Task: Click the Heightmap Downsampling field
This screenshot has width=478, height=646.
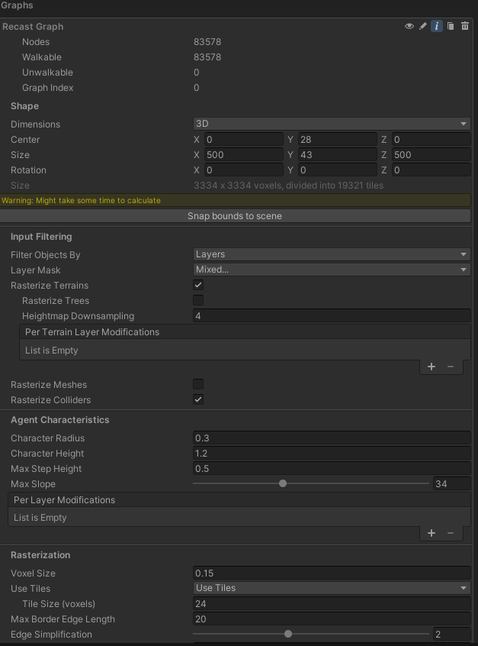Action: tap(332, 315)
